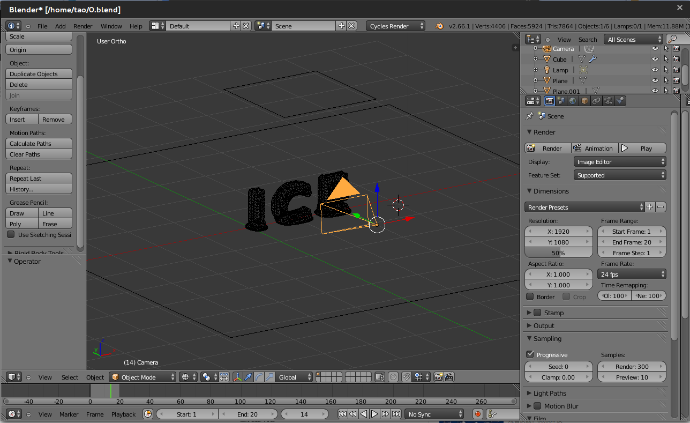The height and width of the screenshot is (423, 690).
Task: Open the Add menu
Action: point(61,26)
